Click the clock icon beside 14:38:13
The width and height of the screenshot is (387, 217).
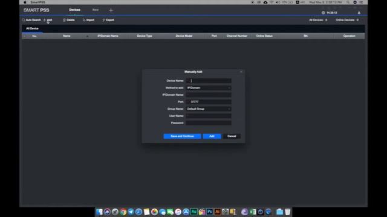coord(323,13)
